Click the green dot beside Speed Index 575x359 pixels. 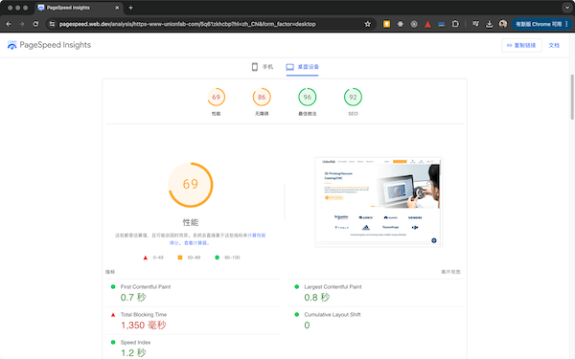click(x=113, y=343)
